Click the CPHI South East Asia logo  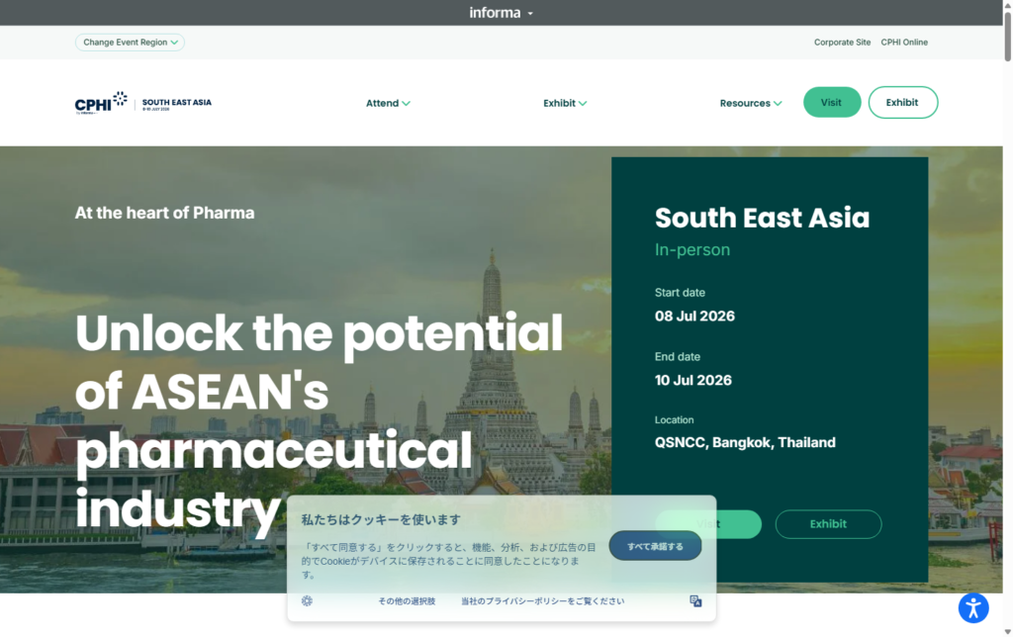143,103
